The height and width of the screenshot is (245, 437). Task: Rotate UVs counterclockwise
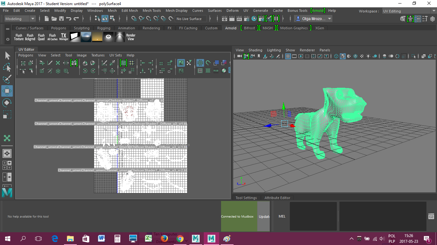tap(85, 70)
